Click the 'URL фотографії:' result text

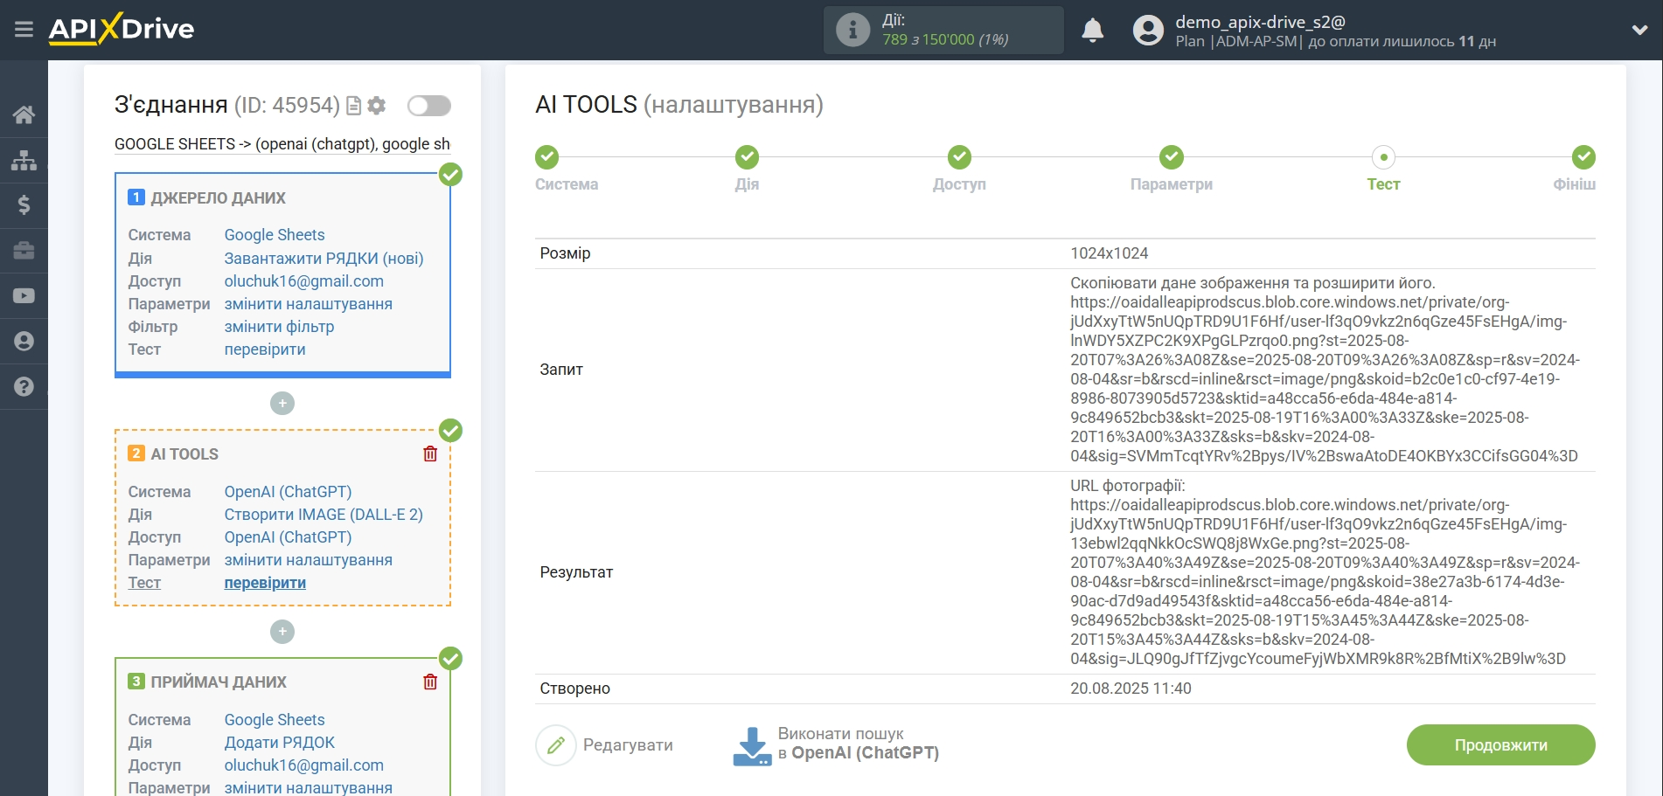click(x=1128, y=486)
